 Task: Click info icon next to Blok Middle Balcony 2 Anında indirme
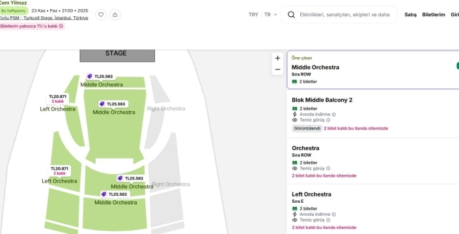[x=334, y=114]
